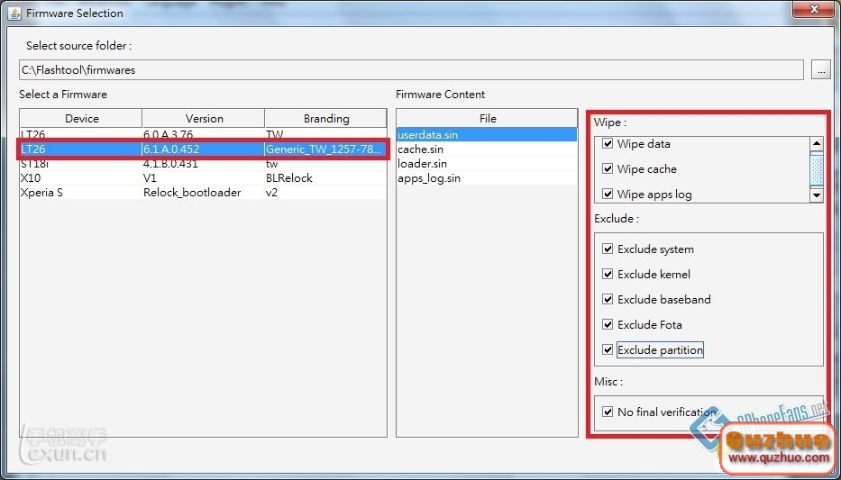This screenshot has width=841, height=480.
Task: Select apps_log.sin in Firmware Content
Action: click(487, 178)
